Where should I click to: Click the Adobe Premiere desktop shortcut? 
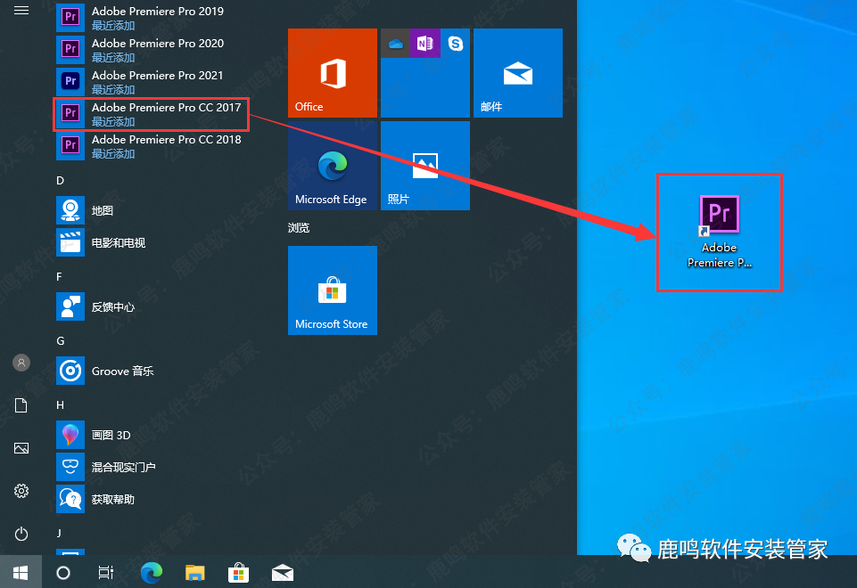click(x=719, y=232)
